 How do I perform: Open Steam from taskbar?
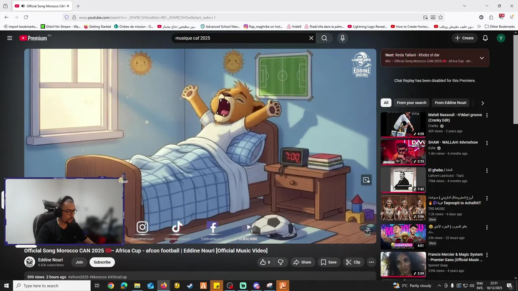point(190,286)
